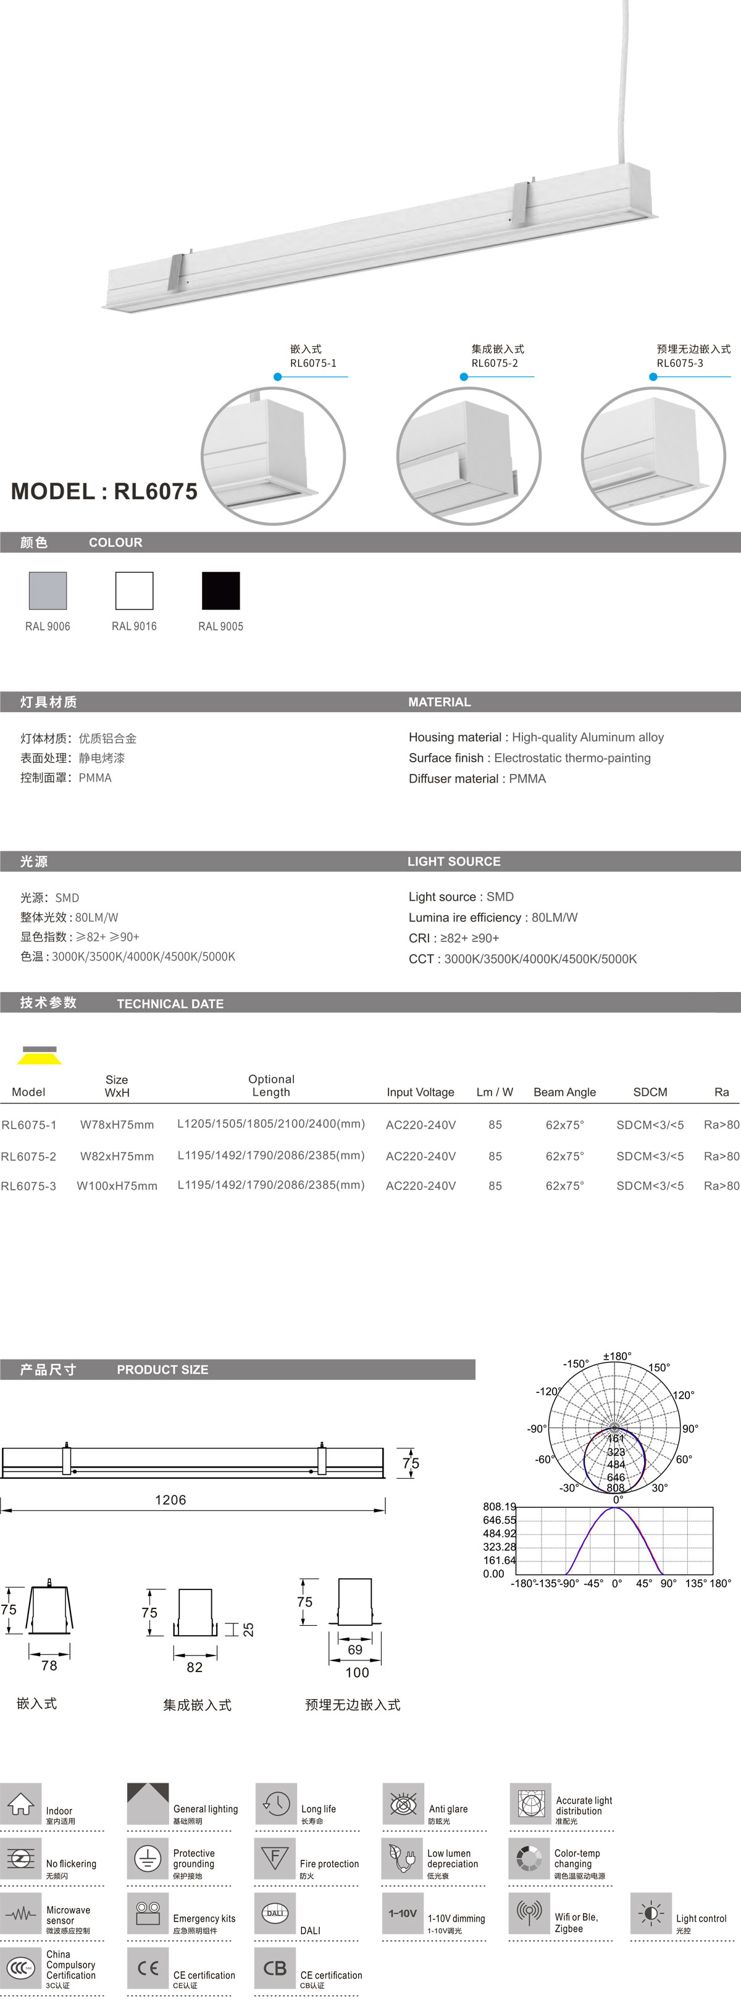The height and width of the screenshot is (2010, 741).
Task: Click the TECHNICAL DATE section header
Action: [x=371, y=1003]
